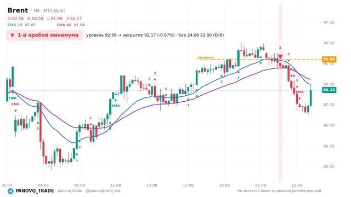Click the EMA 20 92.87 legend label
The width and height of the screenshot is (351, 197).
(x=21, y=25)
